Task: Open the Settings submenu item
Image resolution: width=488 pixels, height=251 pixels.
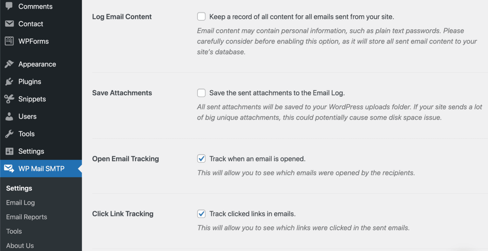Action: coord(19,188)
